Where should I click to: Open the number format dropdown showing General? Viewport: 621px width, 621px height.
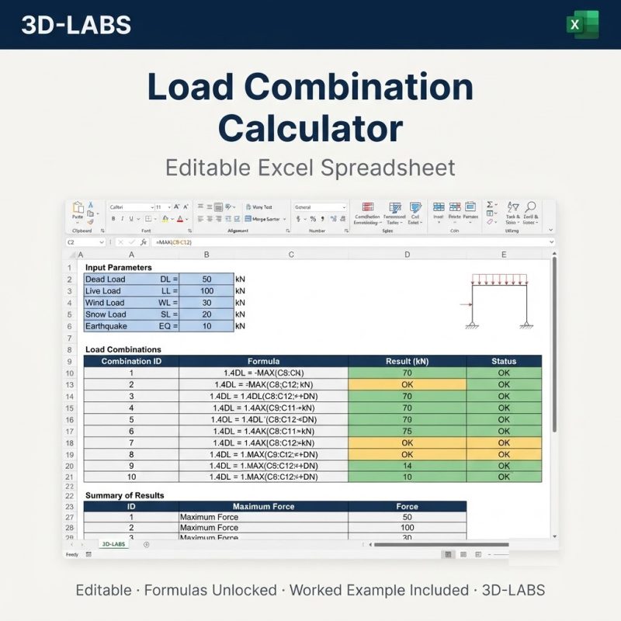tap(320, 207)
